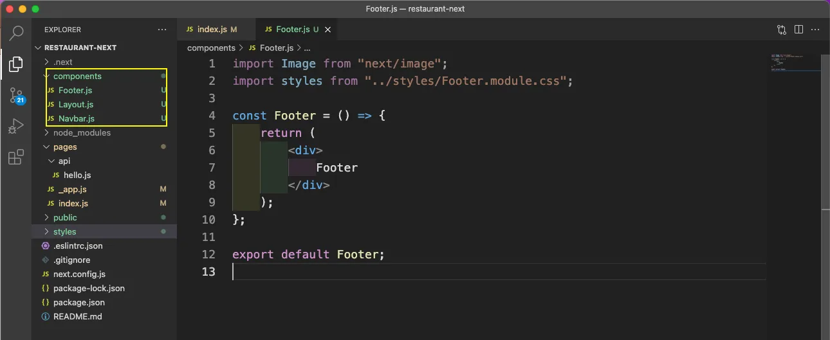Viewport: 830px width, 340px height.
Task: Expand the node_modules folder
Action: [x=104, y=132]
